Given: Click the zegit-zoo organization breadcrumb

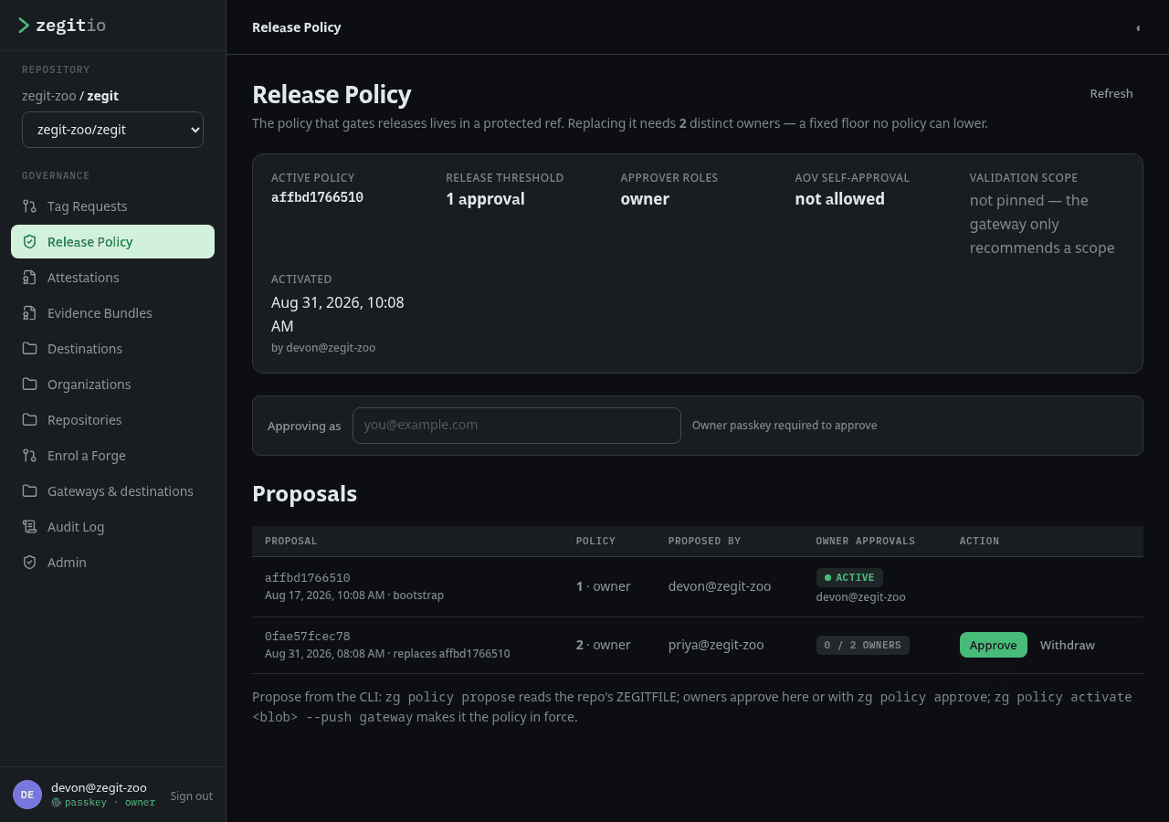Looking at the screenshot, I should [49, 96].
